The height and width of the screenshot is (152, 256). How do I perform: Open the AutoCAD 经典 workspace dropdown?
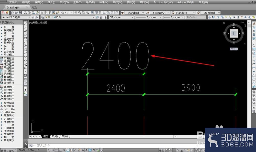coord(29,17)
